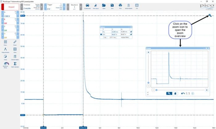Click the upper voltage ruler handle 86.87

(x=23, y=16)
